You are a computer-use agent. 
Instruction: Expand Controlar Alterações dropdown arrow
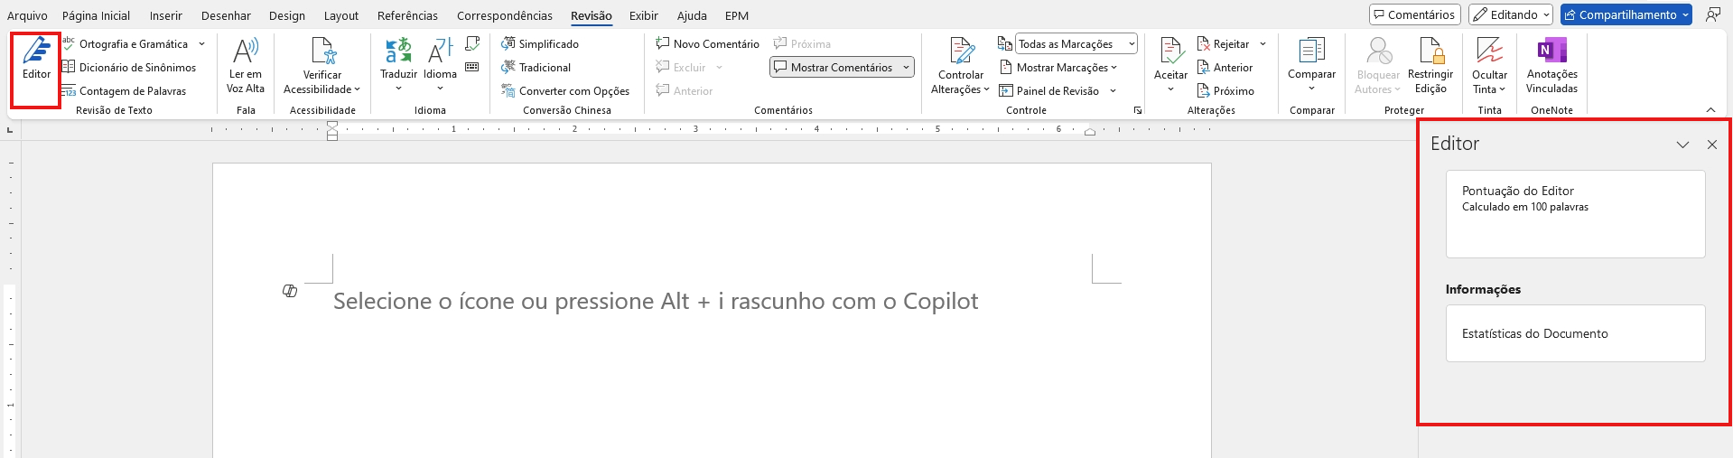[x=986, y=89]
